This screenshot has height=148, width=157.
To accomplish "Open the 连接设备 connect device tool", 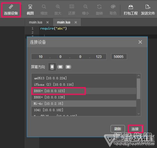I will [x=11, y=10].
